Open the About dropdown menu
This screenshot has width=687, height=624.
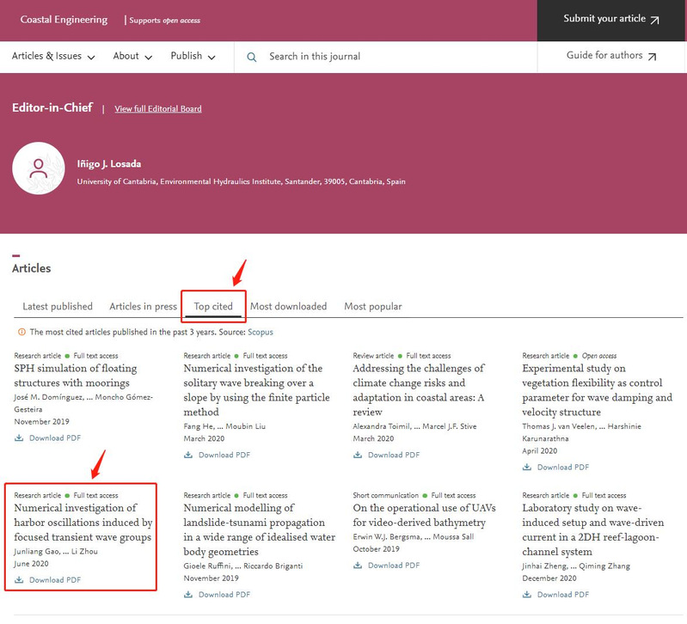coord(132,57)
